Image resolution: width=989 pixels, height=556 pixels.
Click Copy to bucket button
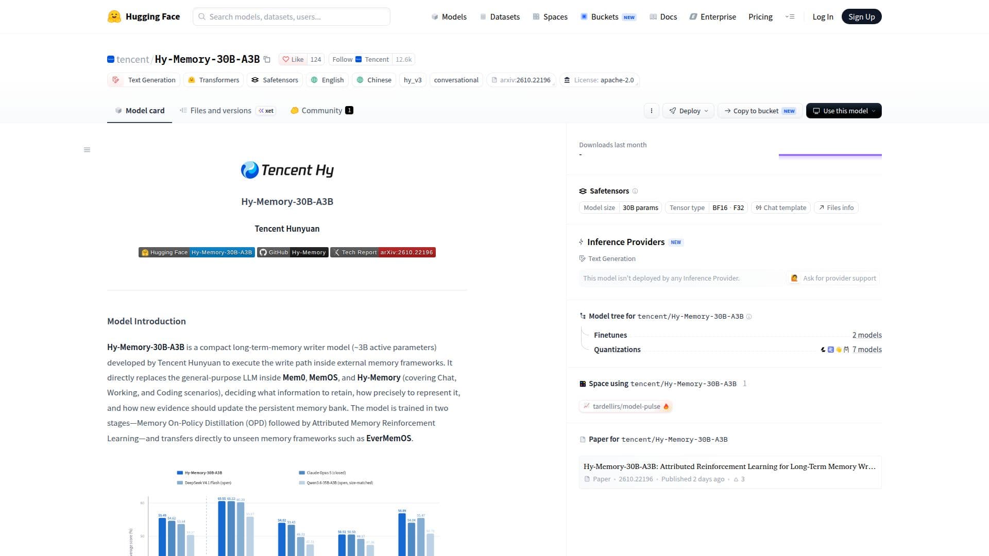coord(760,111)
